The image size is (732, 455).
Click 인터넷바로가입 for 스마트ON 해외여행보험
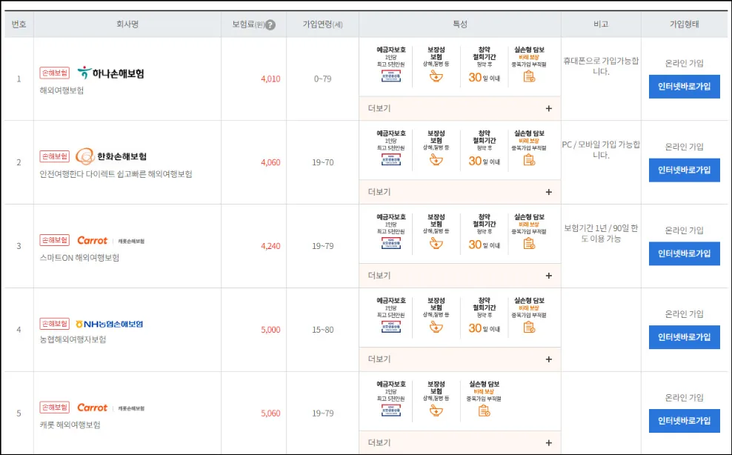(685, 253)
